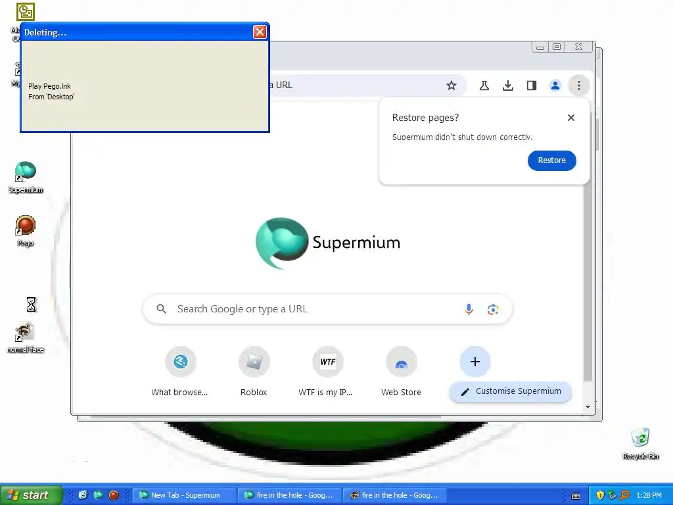Open the Labs flask icon in toolbar
Screen dimensions: 673x505
pyautogui.click(x=484, y=85)
